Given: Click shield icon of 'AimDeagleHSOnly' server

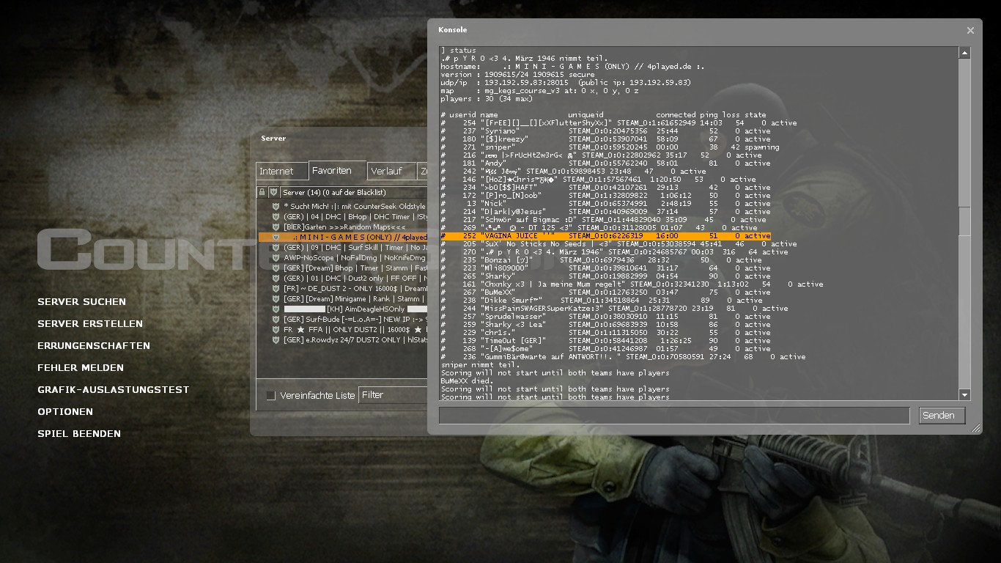Looking at the screenshot, I should 276,309.
